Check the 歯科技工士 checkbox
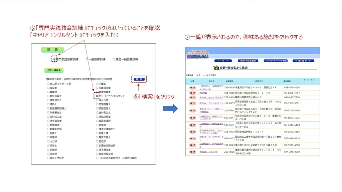The image size is (342, 192). 48,117
